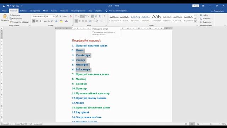Viewport: 227px width, 128px height.
Task: Justify the text alignment
Action: pos(86,21)
